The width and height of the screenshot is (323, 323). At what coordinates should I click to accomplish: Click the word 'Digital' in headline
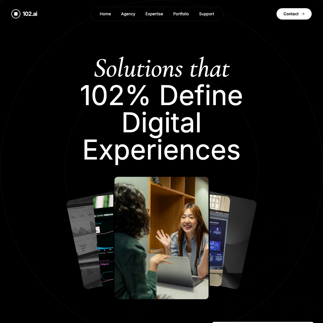pos(161,123)
